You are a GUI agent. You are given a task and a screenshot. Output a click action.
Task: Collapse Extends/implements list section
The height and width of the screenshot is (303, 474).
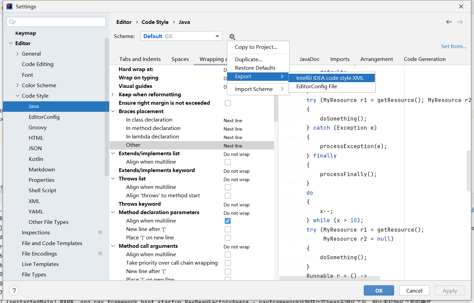(x=113, y=154)
